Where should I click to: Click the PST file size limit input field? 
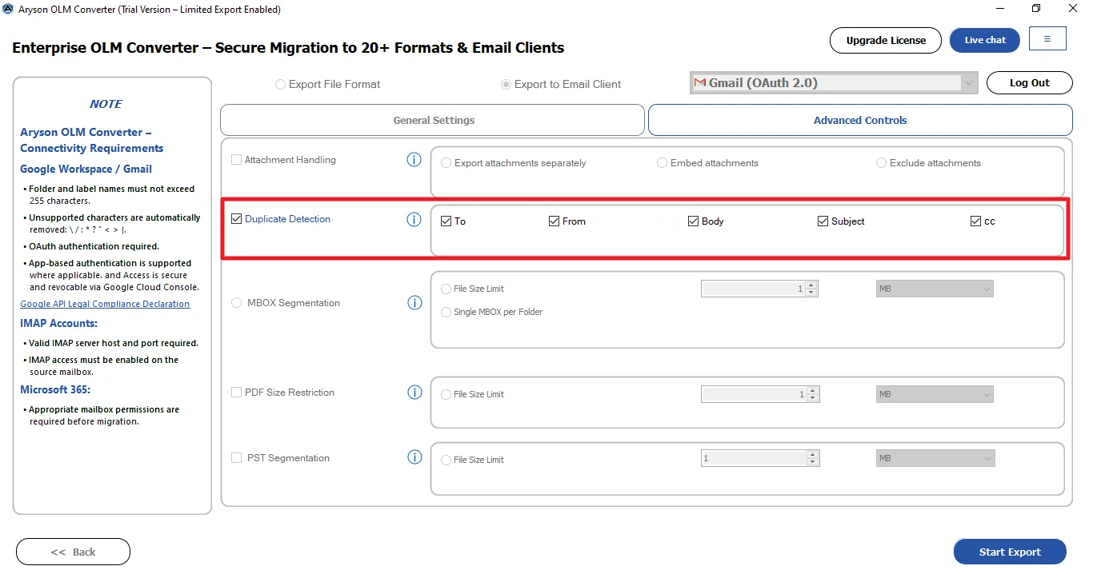(753, 459)
